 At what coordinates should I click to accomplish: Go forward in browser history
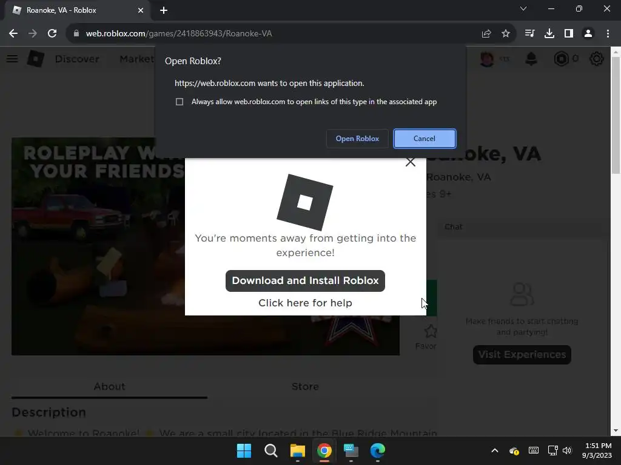[x=33, y=34]
